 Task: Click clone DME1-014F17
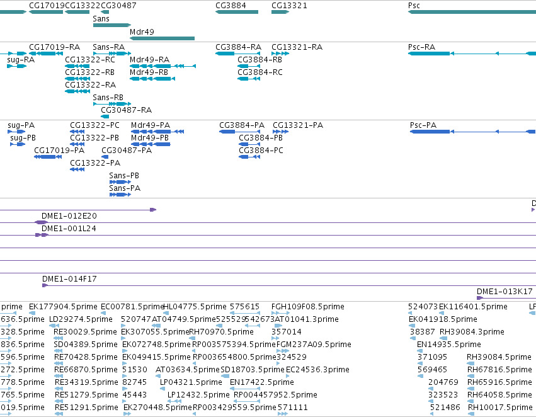tap(69, 279)
